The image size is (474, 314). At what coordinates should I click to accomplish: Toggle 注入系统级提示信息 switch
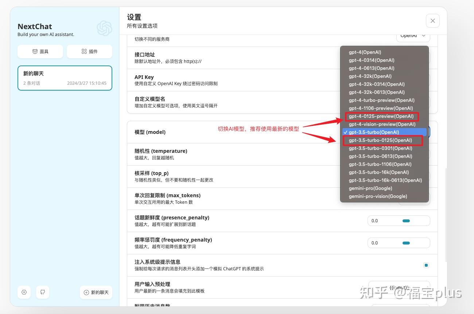click(x=426, y=265)
